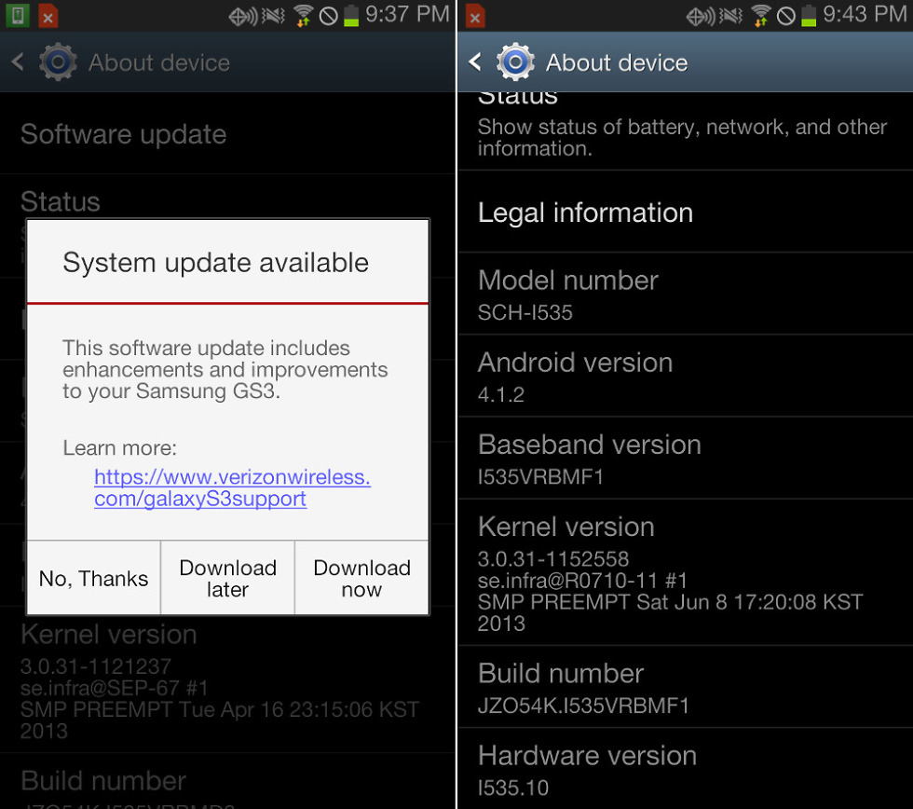
Task: Tap About device title on left screen
Action: [159, 62]
